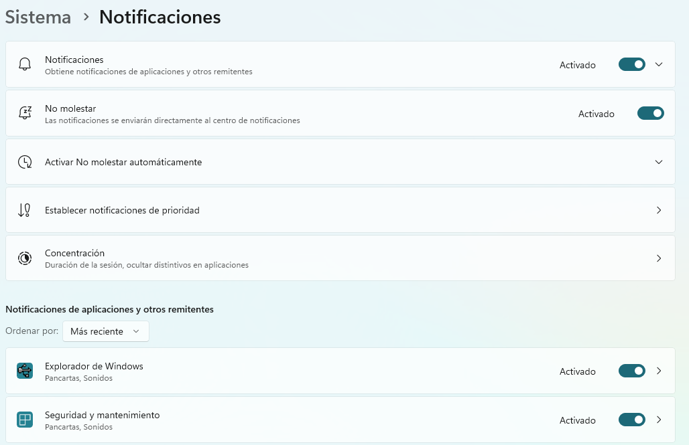Image resolution: width=689 pixels, height=445 pixels.
Task: Click the bell icon beside Notificaciones
Action: [25, 64]
